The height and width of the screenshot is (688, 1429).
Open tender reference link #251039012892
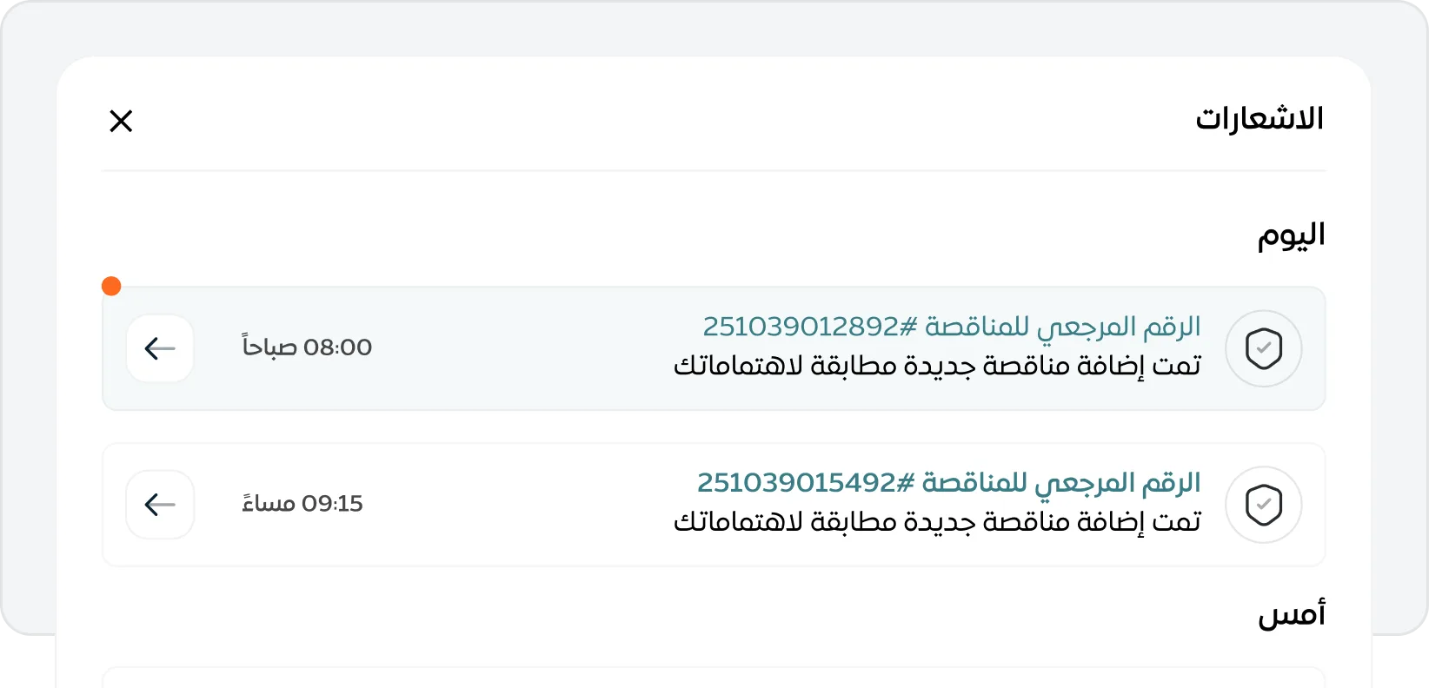[x=950, y=326]
